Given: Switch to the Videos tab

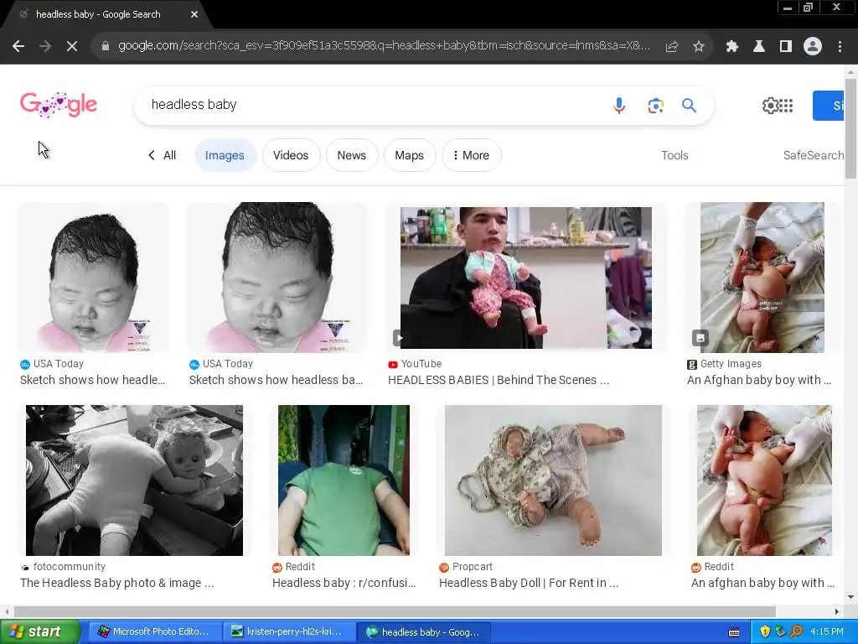Looking at the screenshot, I should click(291, 155).
